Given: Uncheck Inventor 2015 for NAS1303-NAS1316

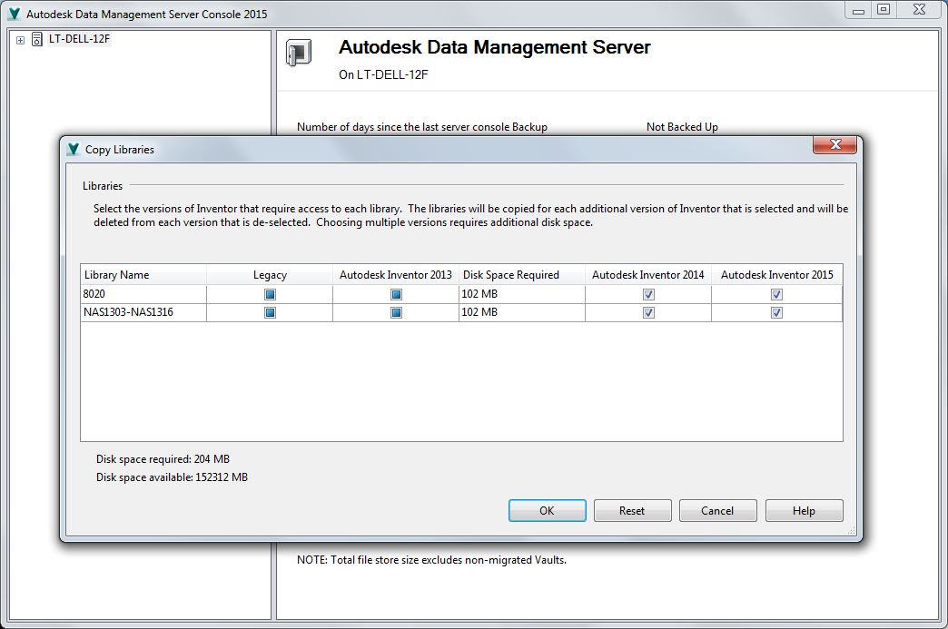Looking at the screenshot, I should point(777,312).
